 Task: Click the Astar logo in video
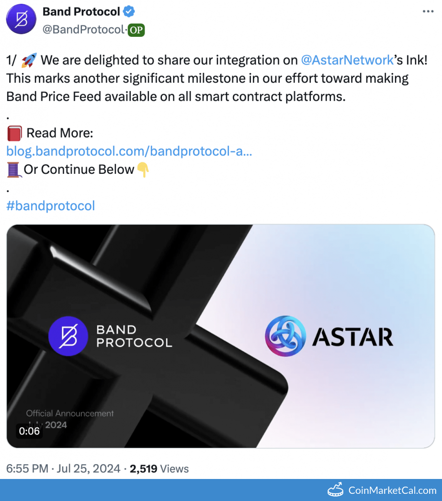[285, 336]
